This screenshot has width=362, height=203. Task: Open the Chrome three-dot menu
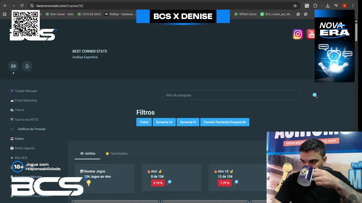(x=353, y=6)
